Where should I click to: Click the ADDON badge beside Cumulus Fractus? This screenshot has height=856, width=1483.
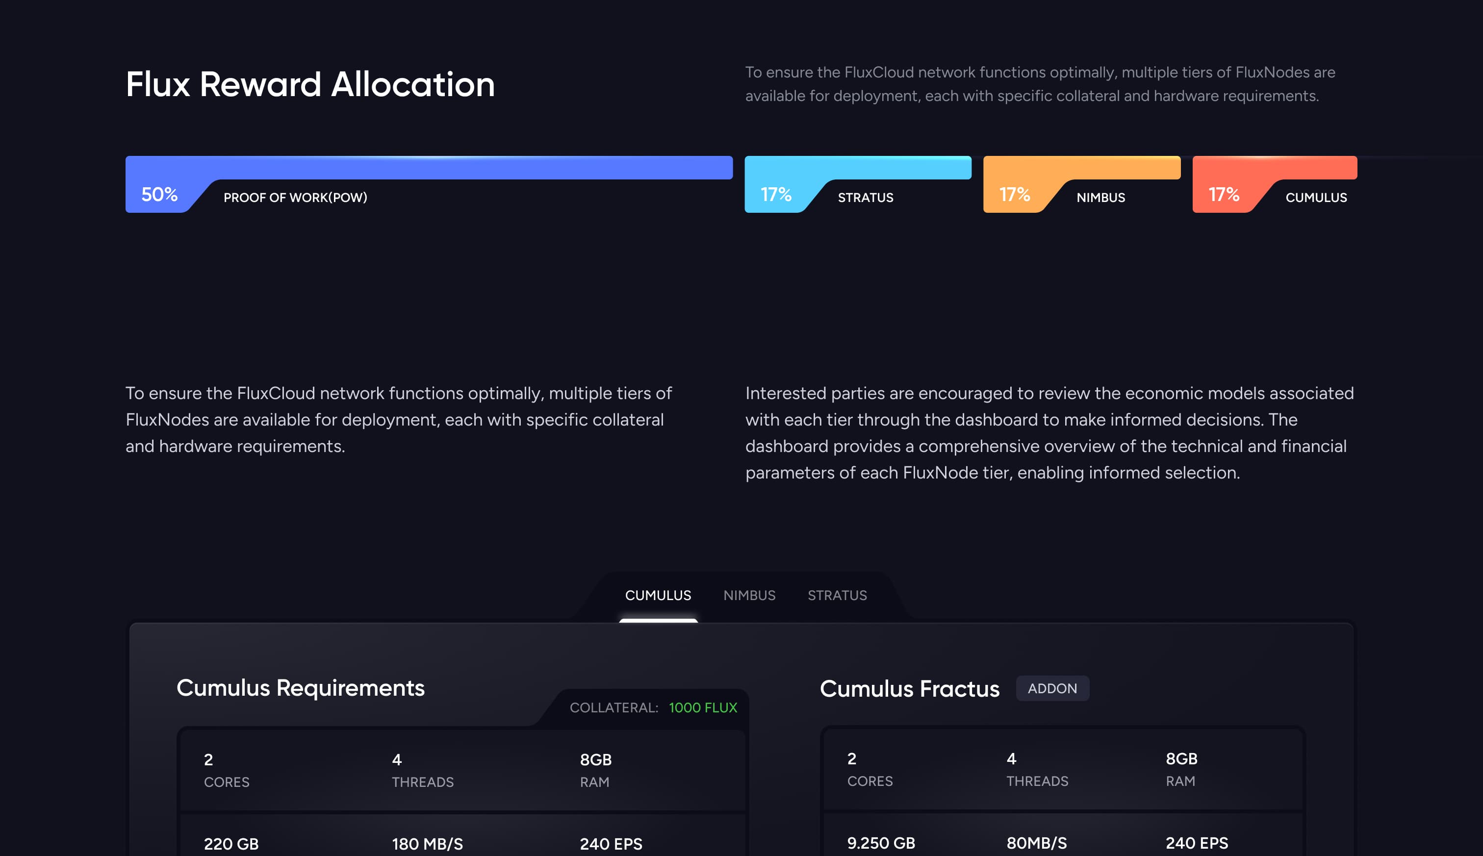1052,688
